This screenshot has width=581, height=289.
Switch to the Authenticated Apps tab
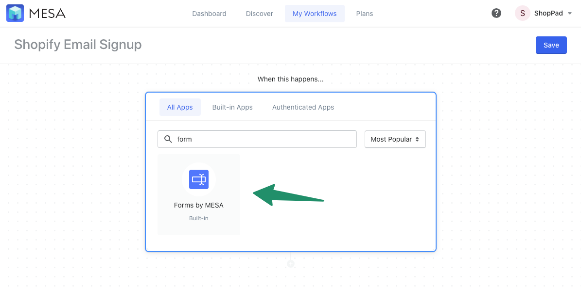pyautogui.click(x=303, y=107)
